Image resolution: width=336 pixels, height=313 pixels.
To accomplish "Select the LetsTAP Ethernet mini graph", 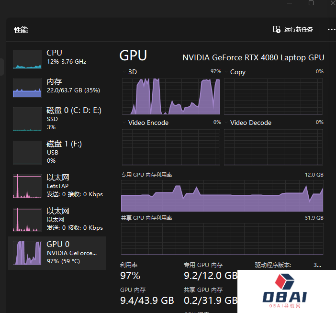I will point(27,186).
